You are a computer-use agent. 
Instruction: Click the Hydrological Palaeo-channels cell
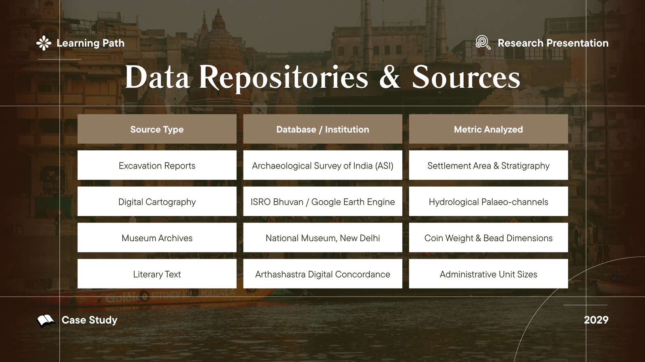[x=488, y=202]
